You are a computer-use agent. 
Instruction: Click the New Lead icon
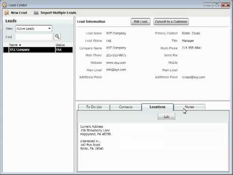click(7, 13)
